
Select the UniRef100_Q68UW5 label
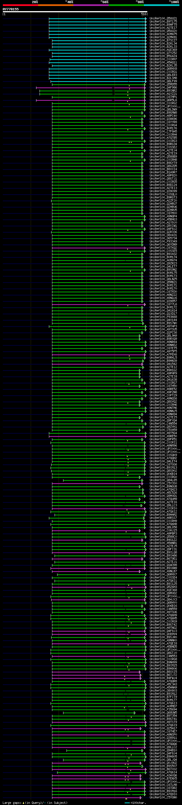[x=163, y=712]
